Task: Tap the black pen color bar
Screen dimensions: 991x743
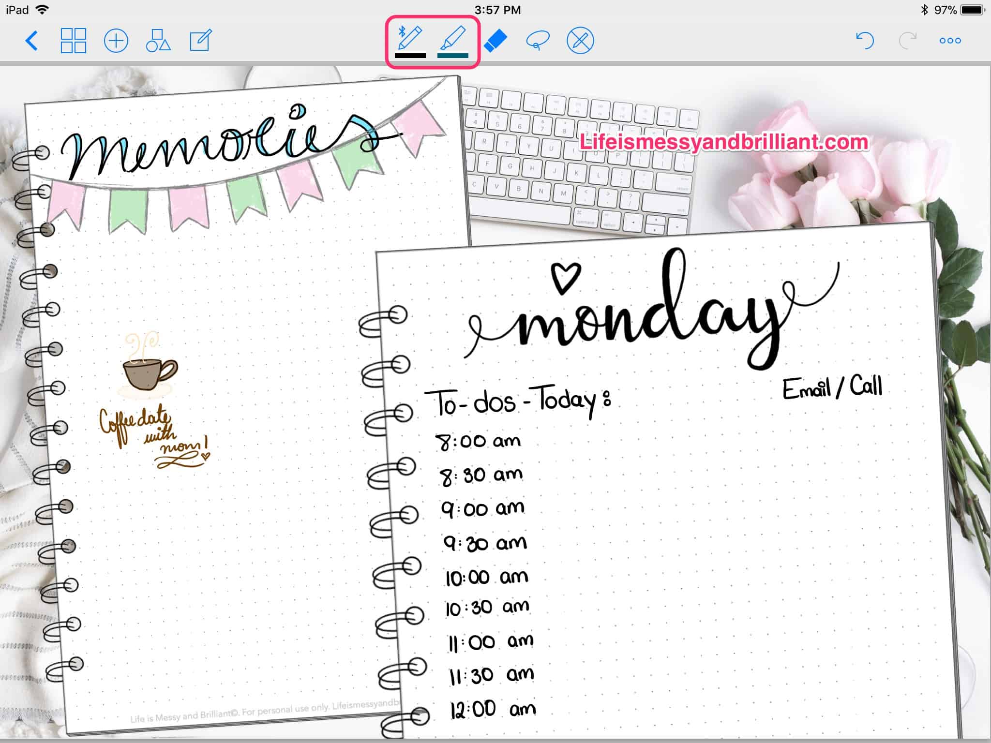Action: (410, 56)
